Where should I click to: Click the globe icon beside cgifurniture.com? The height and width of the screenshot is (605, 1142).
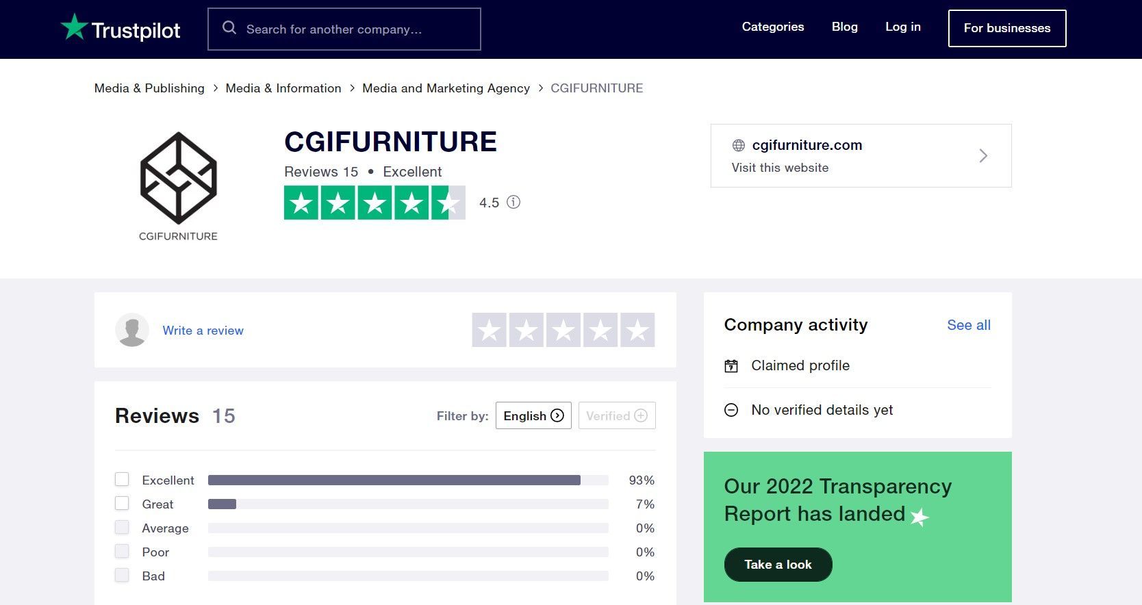738,145
